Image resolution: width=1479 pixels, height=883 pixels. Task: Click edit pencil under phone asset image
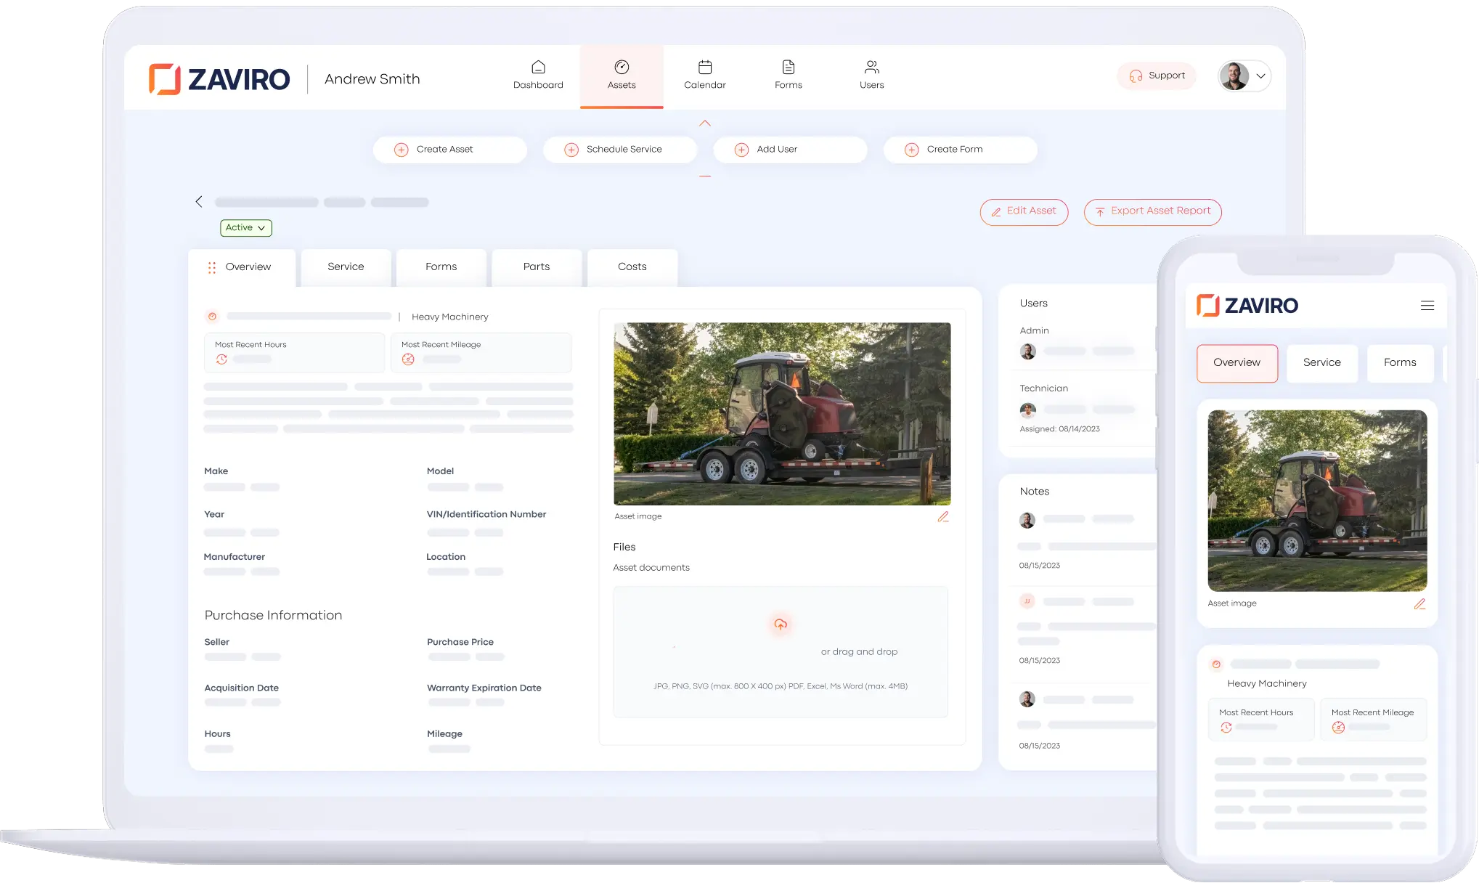1419,604
